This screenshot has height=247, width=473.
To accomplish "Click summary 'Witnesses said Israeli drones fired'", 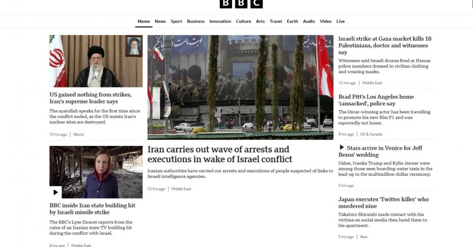I will 384,66.
